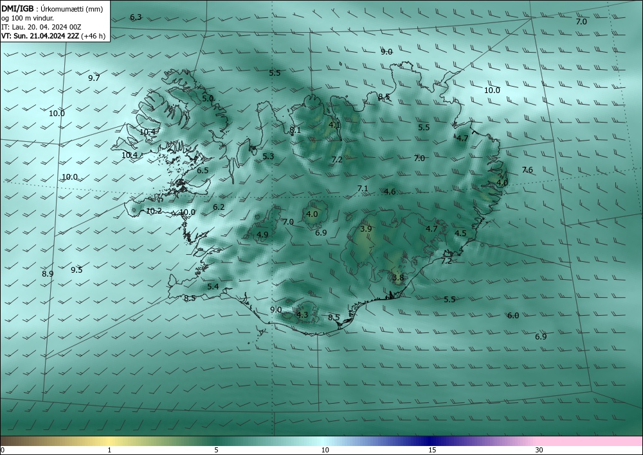Click the 5.3 value label
This screenshot has height=455, width=643.
pos(268,157)
